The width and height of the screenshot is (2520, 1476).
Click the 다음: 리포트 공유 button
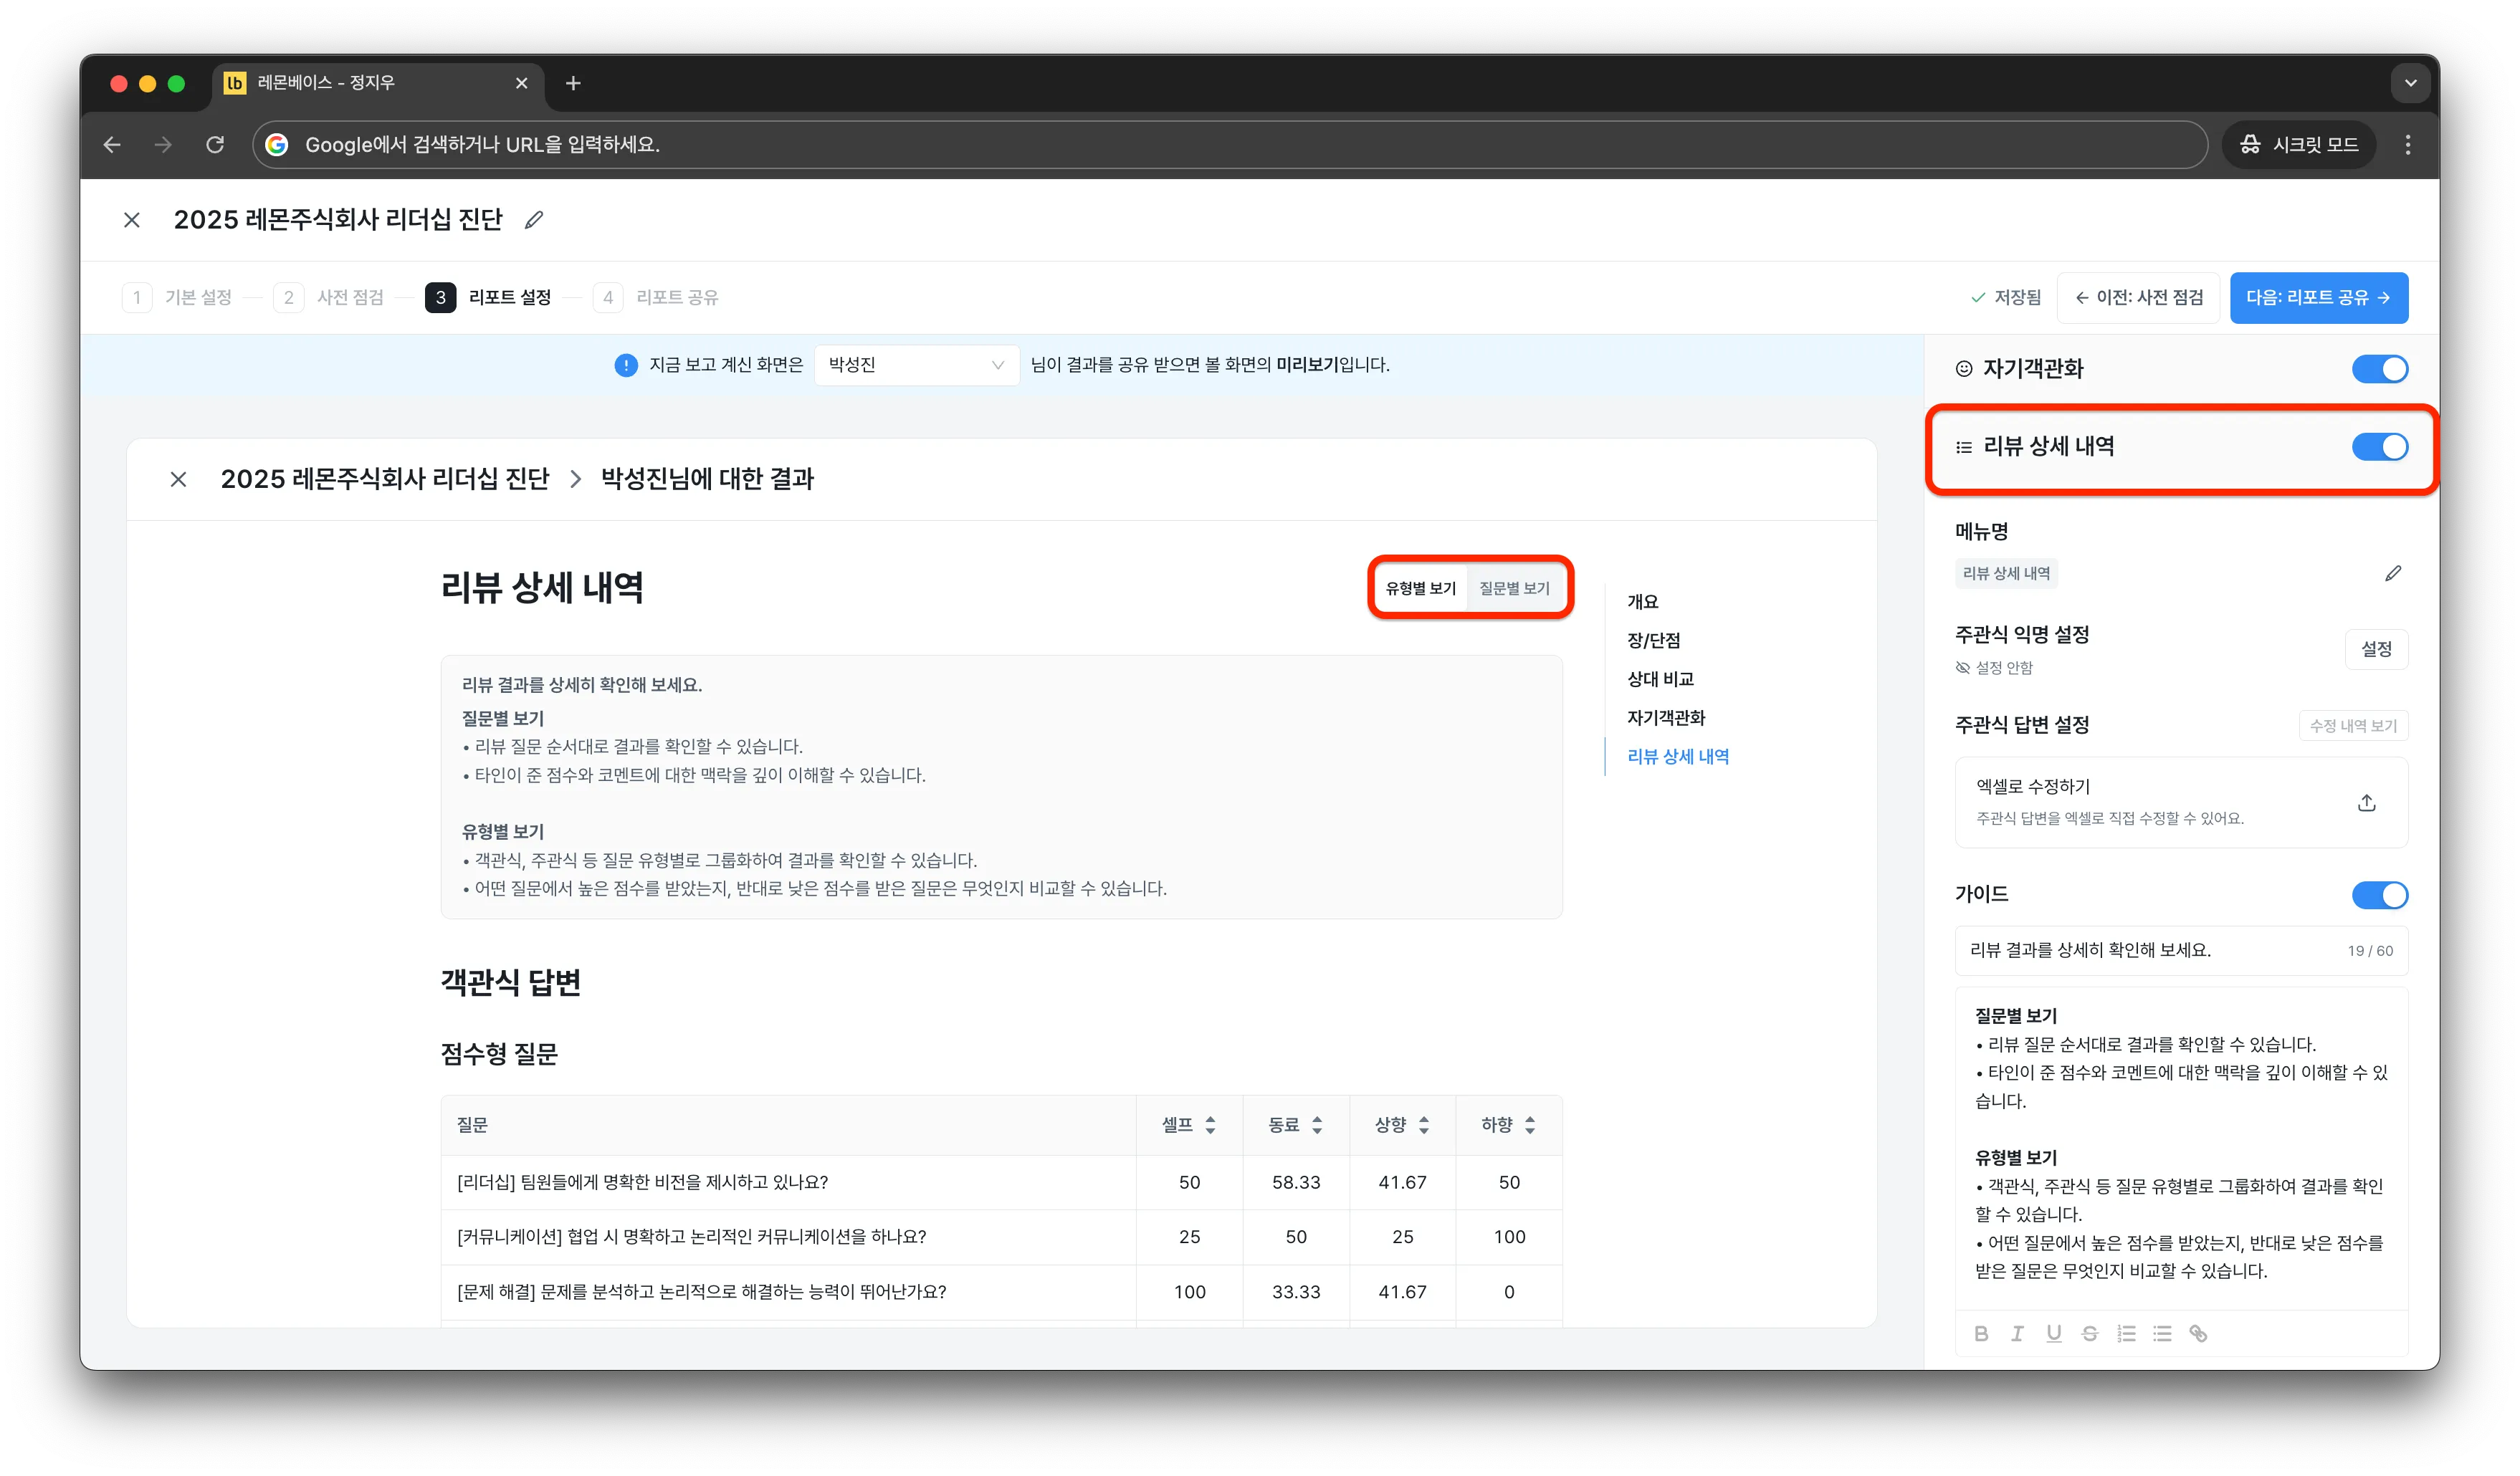(x=2318, y=298)
